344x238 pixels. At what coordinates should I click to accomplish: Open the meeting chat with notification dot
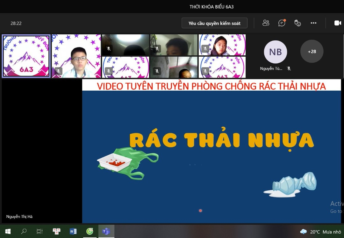click(282, 23)
